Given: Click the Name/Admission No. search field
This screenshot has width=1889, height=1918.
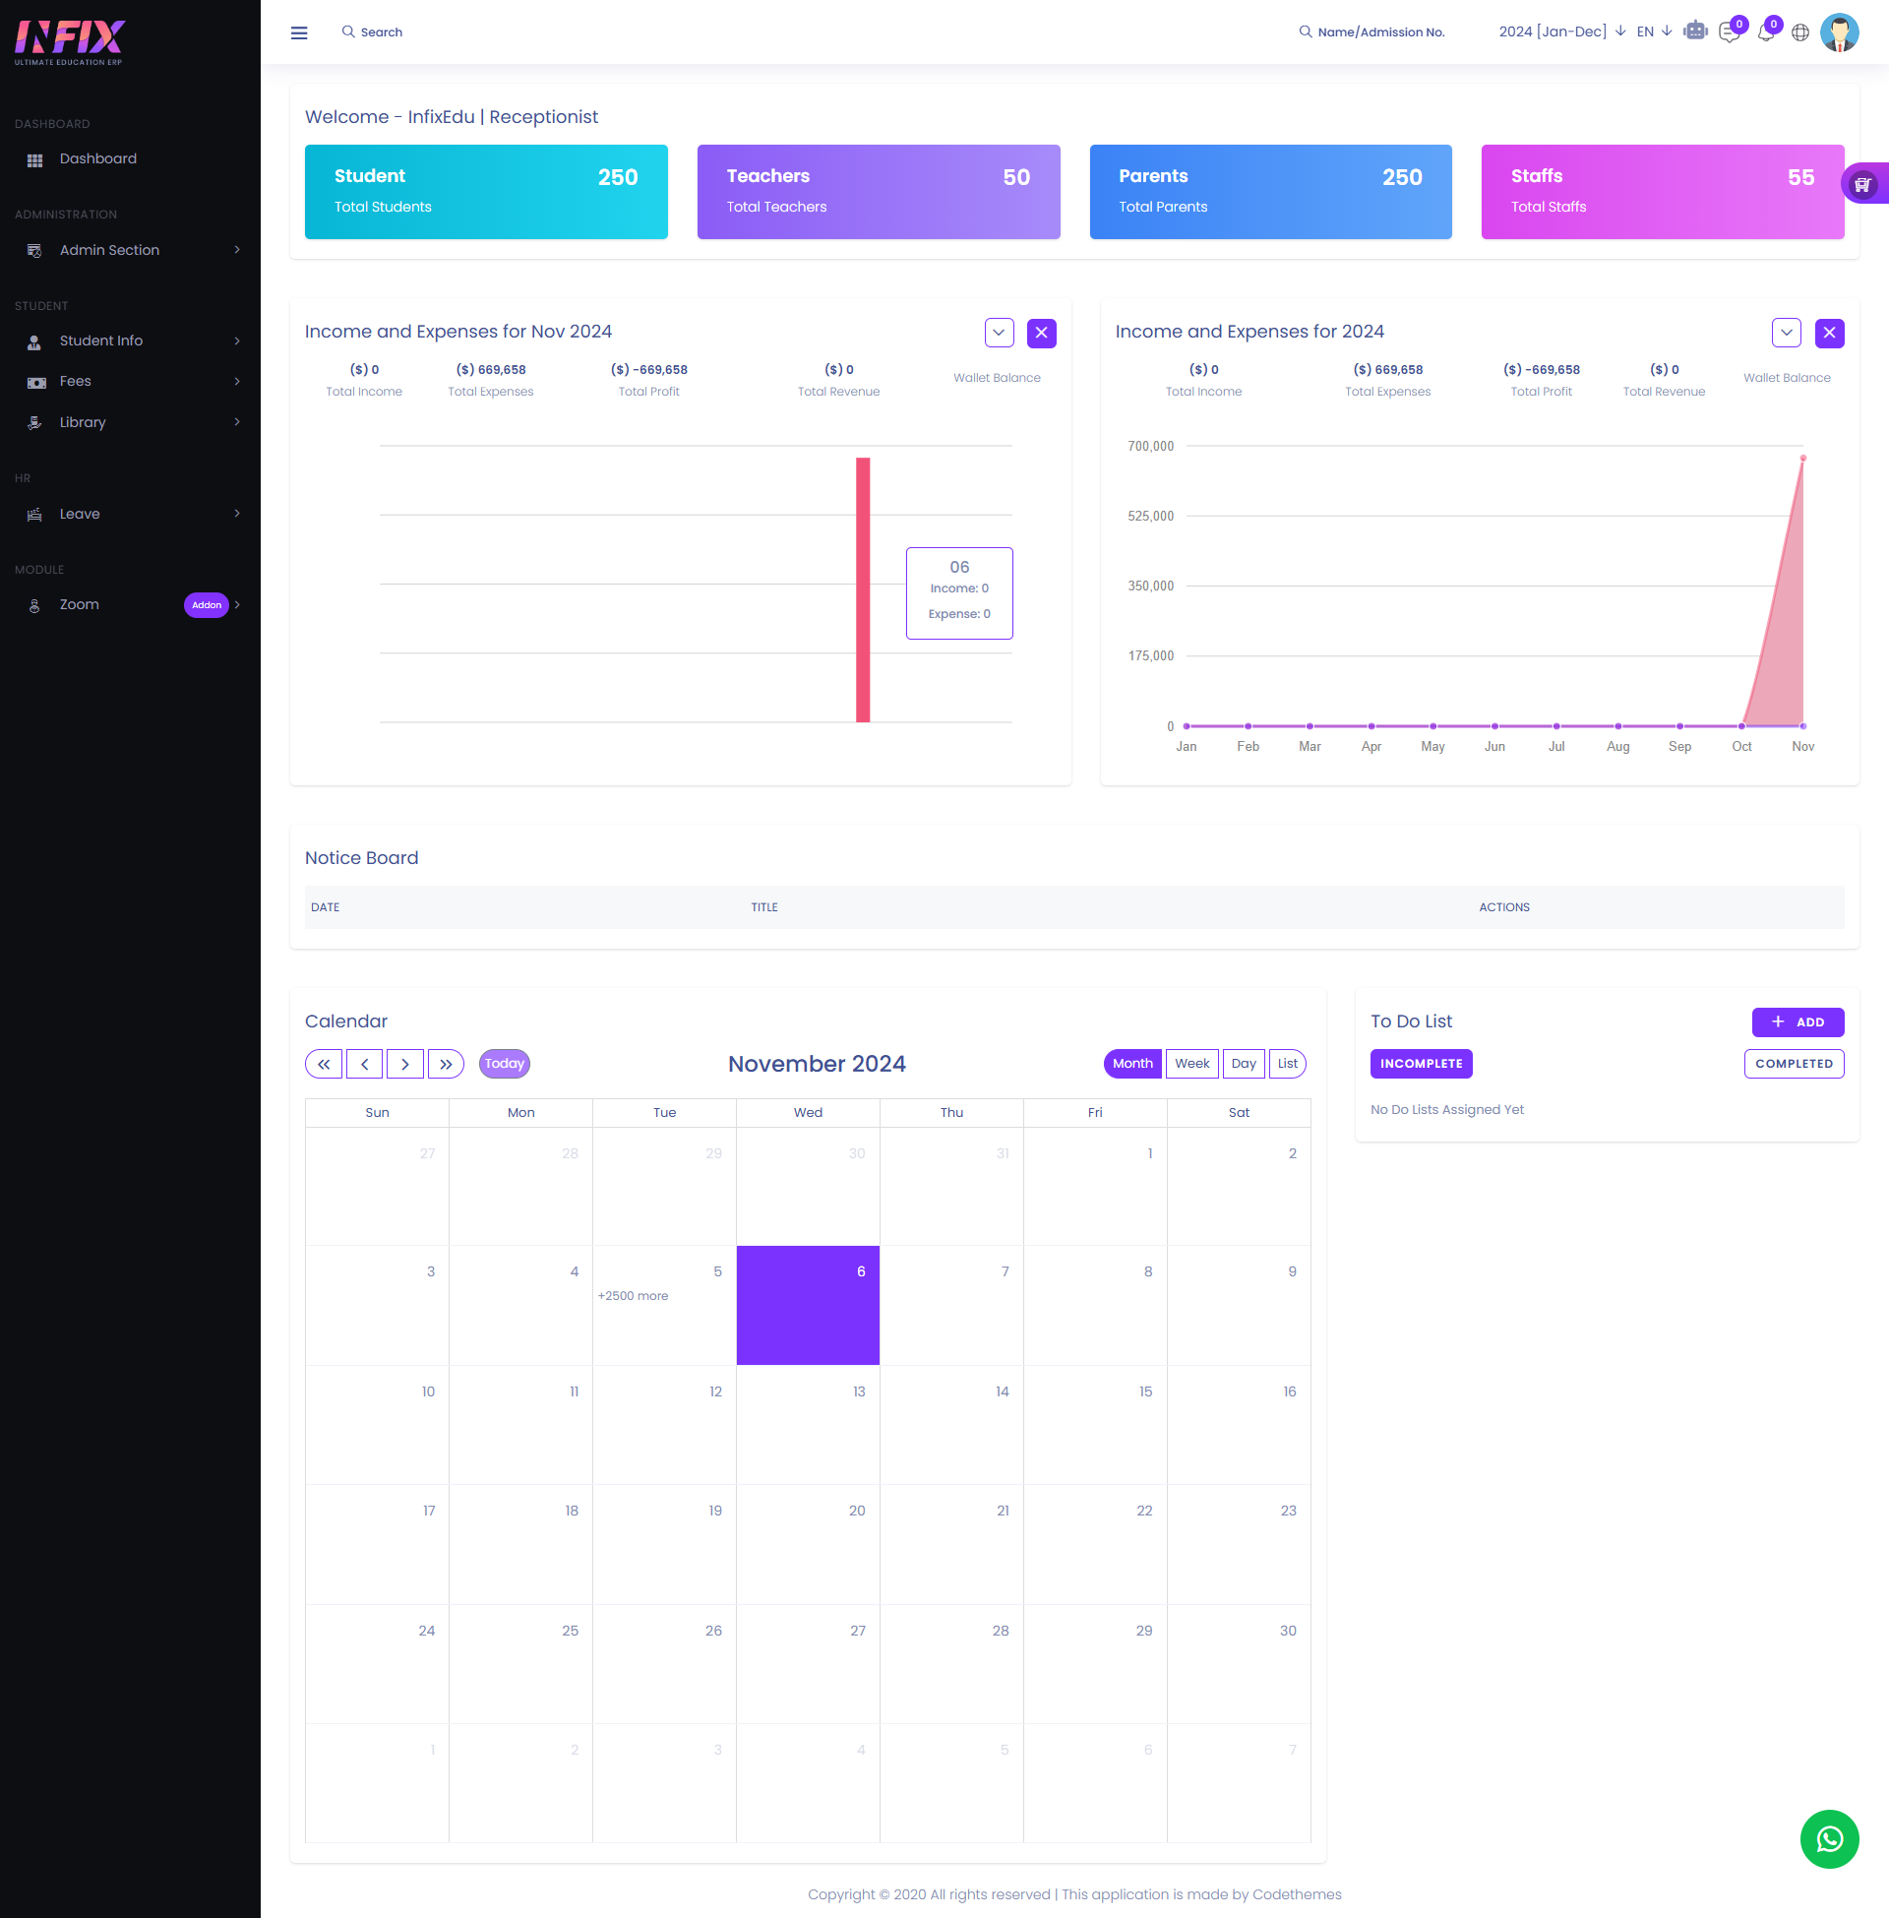Looking at the screenshot, I should tap(1380, 31).
